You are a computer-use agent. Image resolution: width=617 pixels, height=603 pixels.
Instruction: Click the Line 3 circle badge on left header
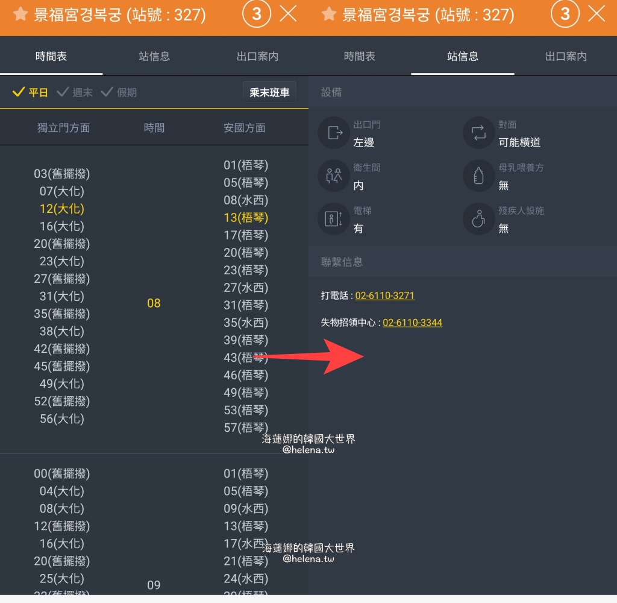(x=256, y=13)
